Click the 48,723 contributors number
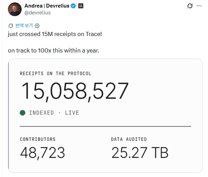The image size is (208, 177). [42, 153]
